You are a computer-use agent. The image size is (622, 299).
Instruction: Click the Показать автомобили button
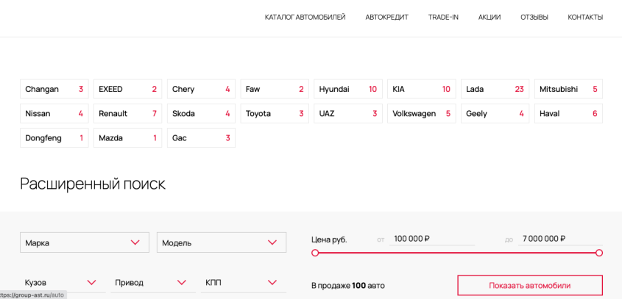(x=529, y=286)
